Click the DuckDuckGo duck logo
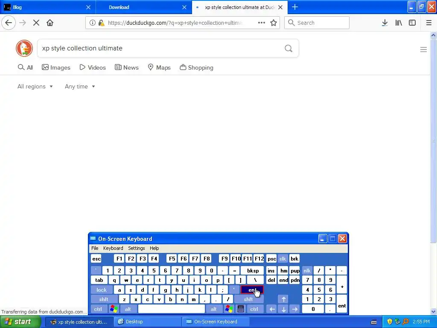 pos(24,48)
